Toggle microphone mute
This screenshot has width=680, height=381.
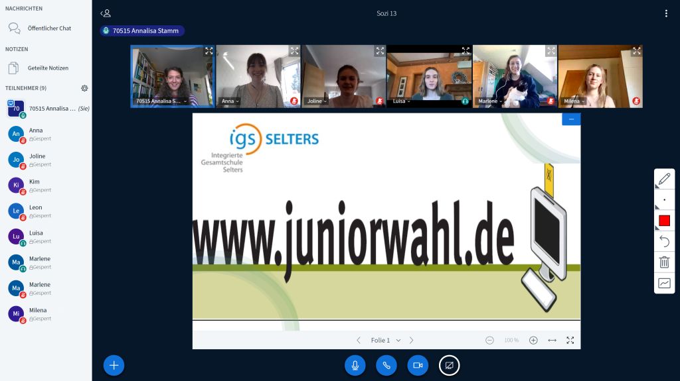pyautogui.click(x=355, y=365)
